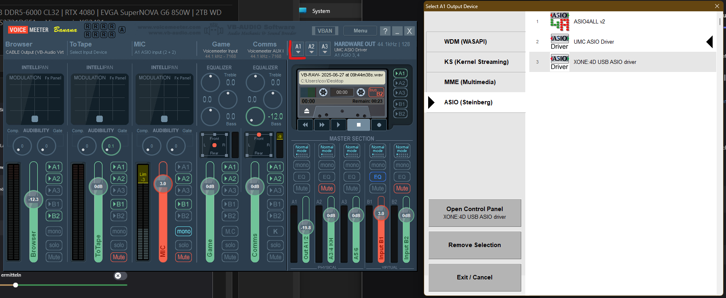Screen dimensions: 726x298
Task: Select MME (Multimedia) category
Action: pos(476,82)
